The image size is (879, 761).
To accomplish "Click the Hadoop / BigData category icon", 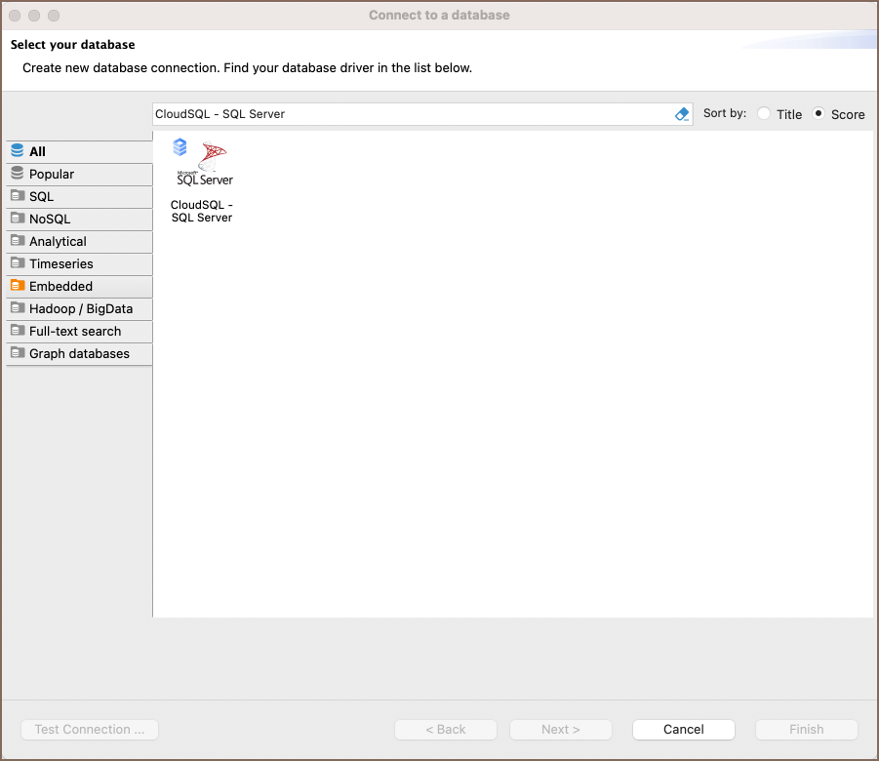I will click(x=20, y=308).
